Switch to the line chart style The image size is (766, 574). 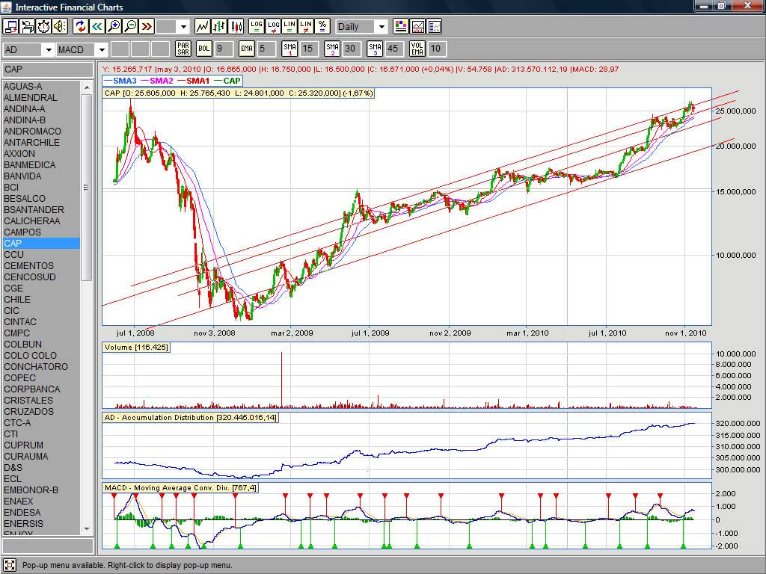(x=202, y=26)
